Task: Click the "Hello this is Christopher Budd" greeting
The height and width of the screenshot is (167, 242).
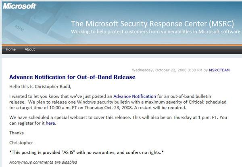Action: coord(45,86)
